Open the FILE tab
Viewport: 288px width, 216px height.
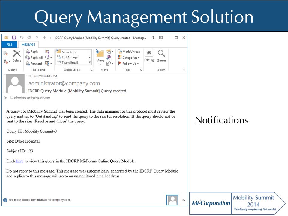(x=9, y=44)
